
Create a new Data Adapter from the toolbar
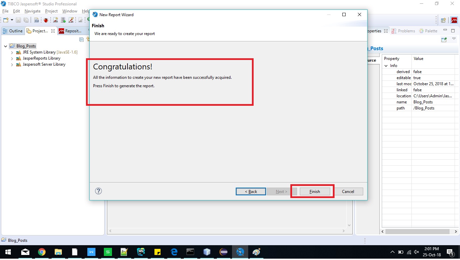63,20
